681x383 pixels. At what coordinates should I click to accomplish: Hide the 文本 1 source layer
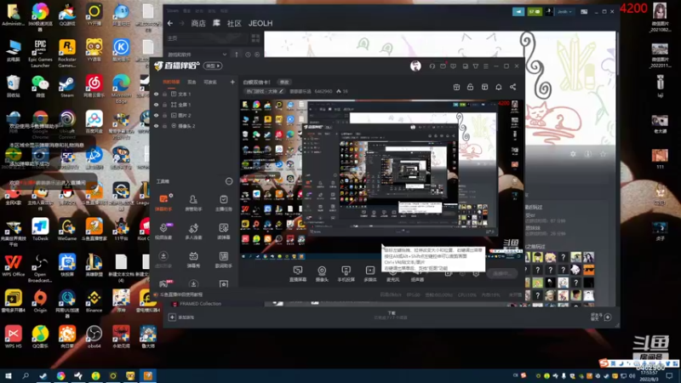(157, 94)
